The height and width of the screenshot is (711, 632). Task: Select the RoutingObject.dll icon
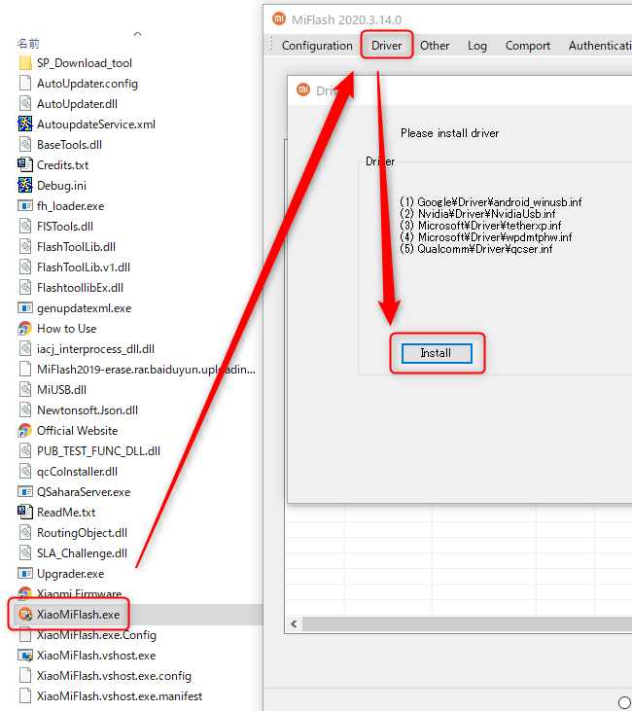click(25, 532)
